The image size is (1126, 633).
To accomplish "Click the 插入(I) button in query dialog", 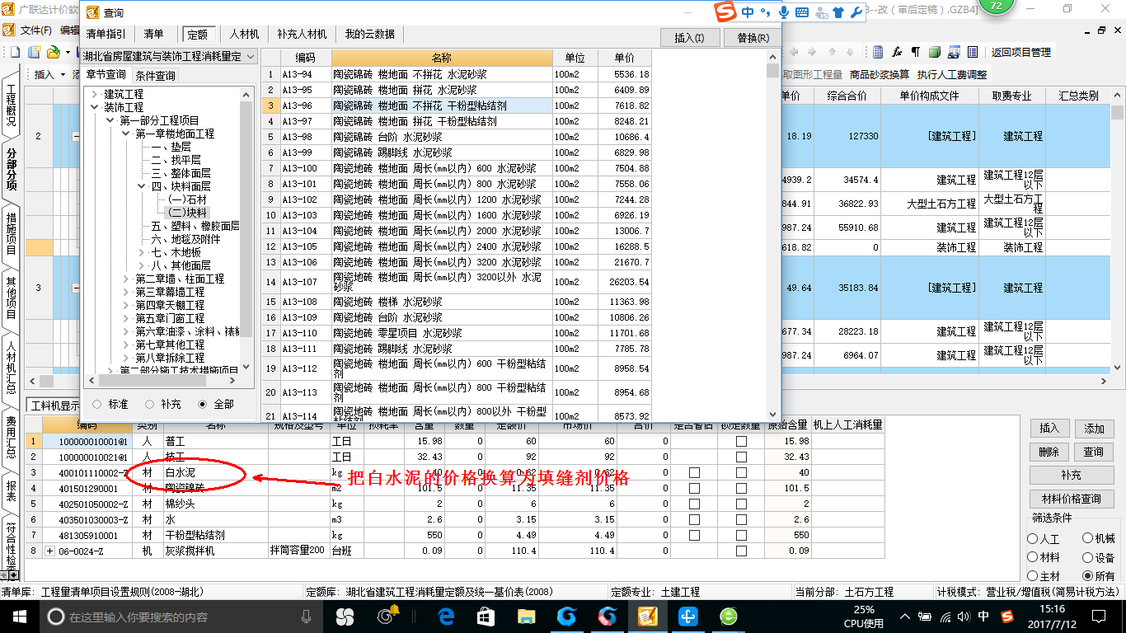I will 690,38.
